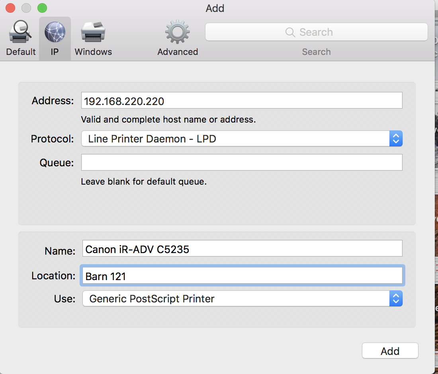
Task: Click the Name label
Action: tap(60, 251)
